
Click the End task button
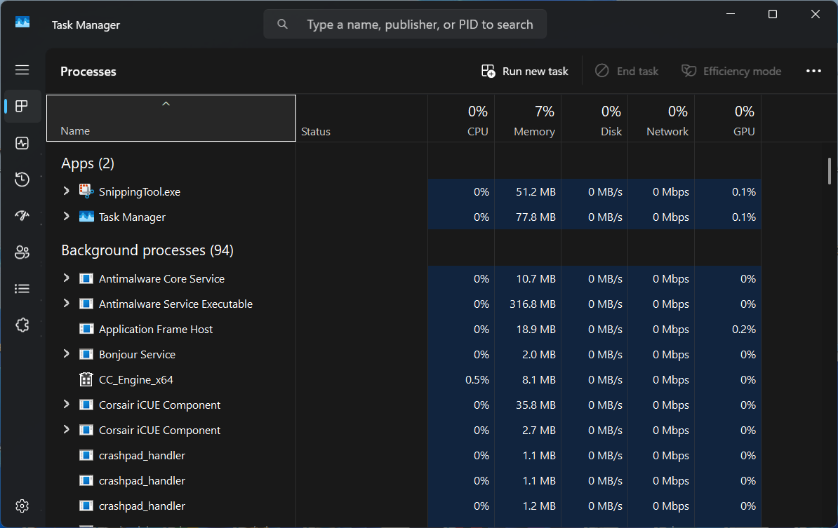pyautogui.click(x=627, y=71)
